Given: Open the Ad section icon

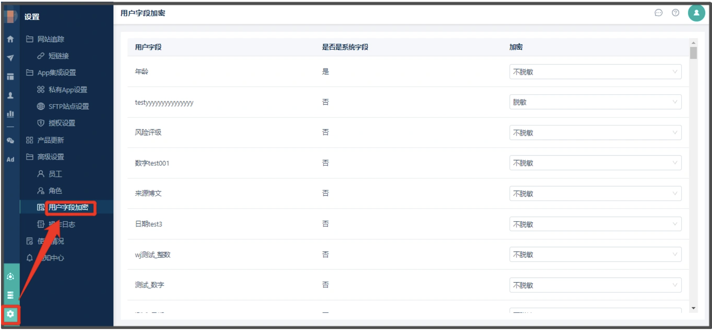Looking at the screenshot, I should pos(10,160).
